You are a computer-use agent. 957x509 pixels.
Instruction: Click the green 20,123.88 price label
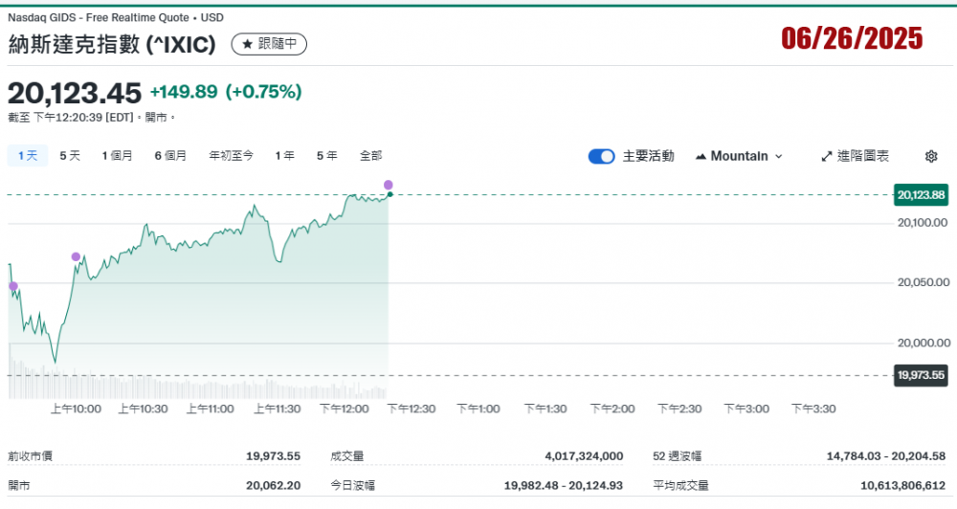(x=921, y=195)
